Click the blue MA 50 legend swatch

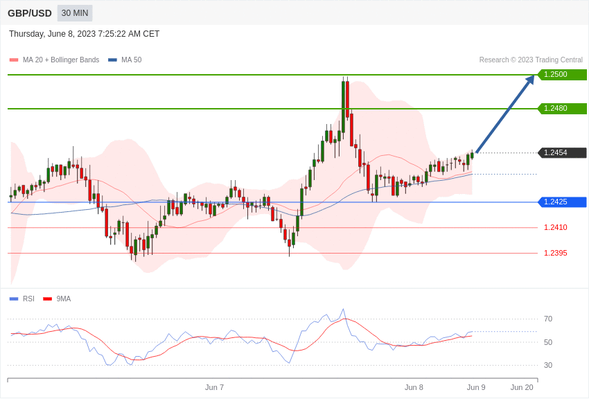point(112,60)
